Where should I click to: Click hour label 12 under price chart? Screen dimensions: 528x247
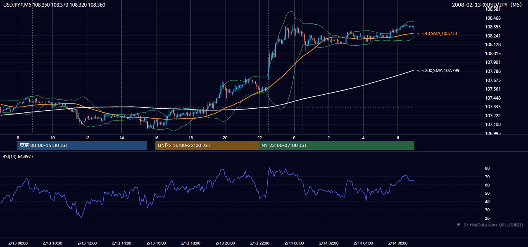87,137
